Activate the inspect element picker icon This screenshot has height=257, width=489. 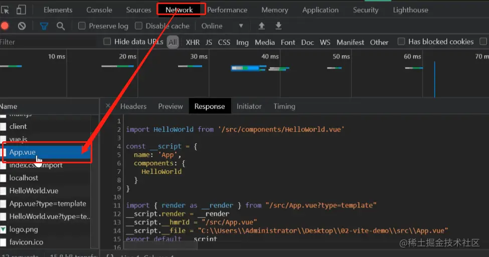click(5, 10)
